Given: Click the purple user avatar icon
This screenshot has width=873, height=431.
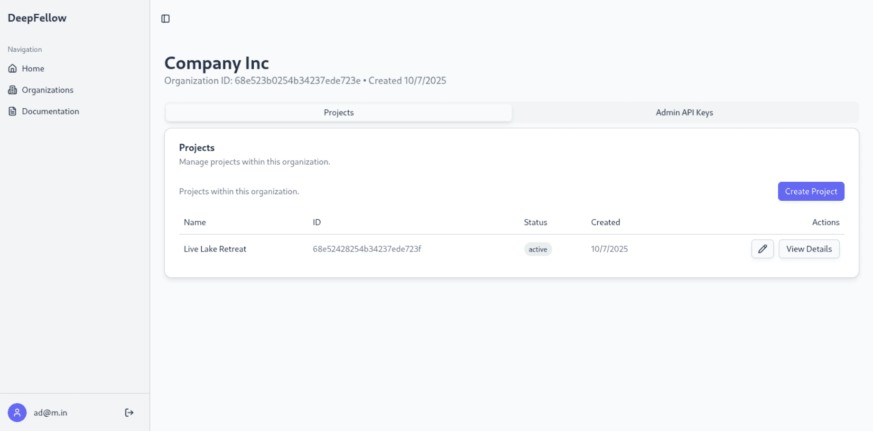Looking at the screenshot, I should tap(17, 412).
